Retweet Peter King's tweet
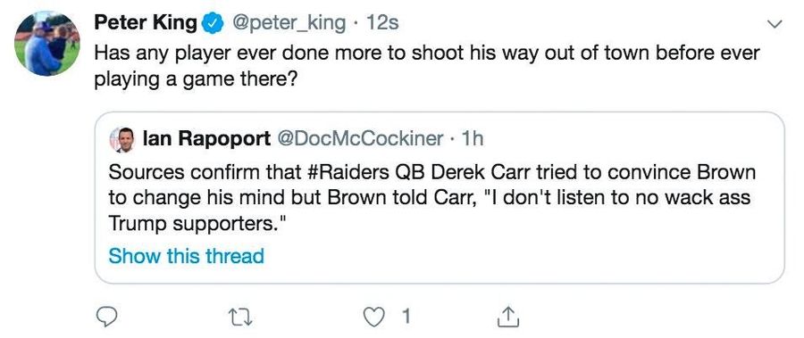The width and height of the screenshot is (804, 338). (x=240, y=318)
